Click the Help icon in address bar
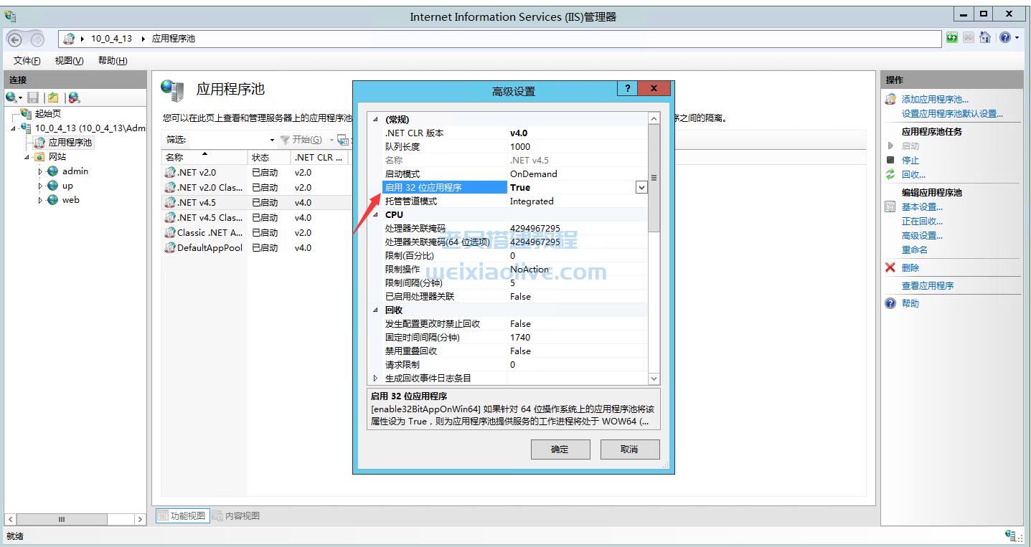1031x547 pixels. coord(1004,38)
